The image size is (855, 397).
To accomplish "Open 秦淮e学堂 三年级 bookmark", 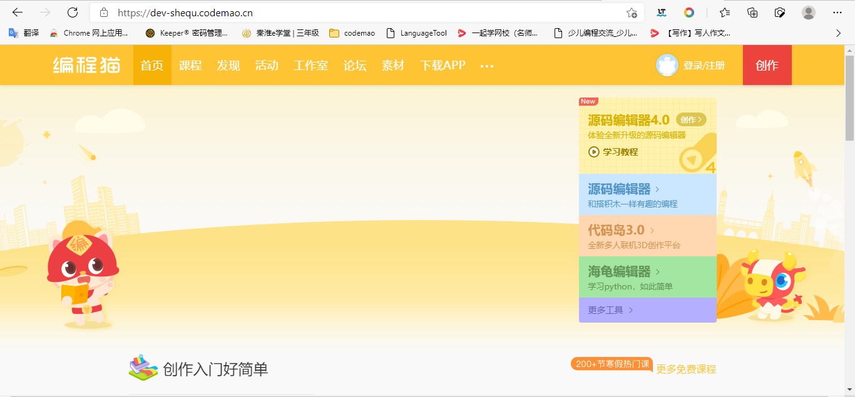I will 280,33.
